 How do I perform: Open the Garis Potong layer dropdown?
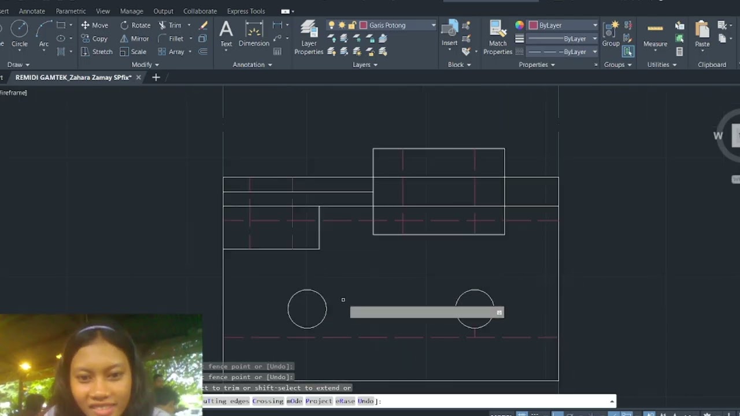tap(382, 25)
